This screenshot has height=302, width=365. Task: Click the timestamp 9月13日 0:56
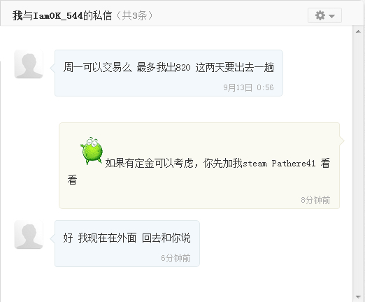click(x=248, y=87)
